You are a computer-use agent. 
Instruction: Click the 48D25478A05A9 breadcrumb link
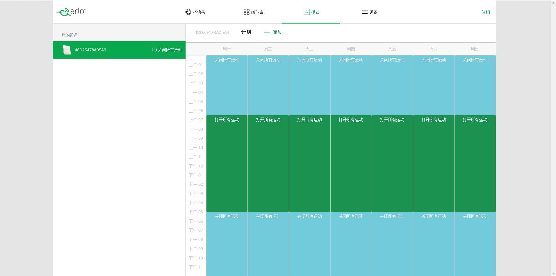(212, 32)
